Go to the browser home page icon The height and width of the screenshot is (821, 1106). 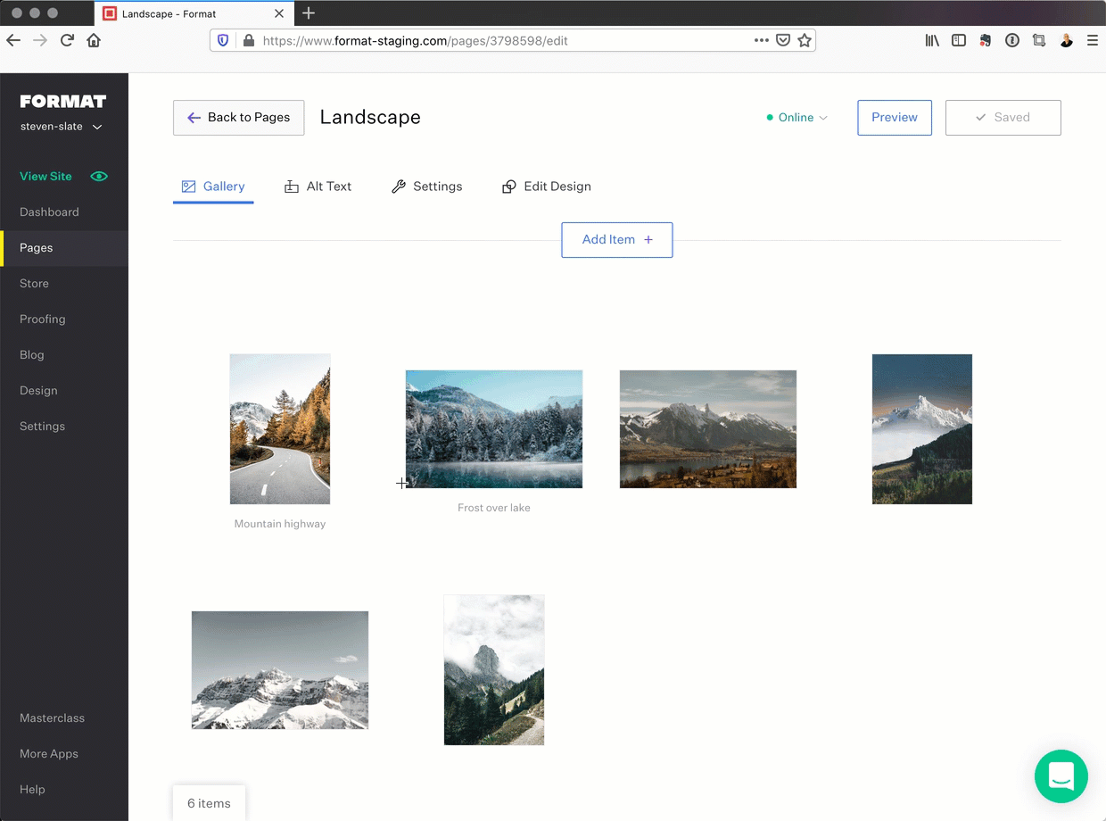[94, 40]
